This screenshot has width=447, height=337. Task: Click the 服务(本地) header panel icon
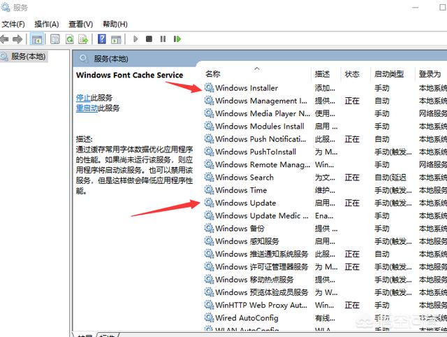tap(84, 59)
